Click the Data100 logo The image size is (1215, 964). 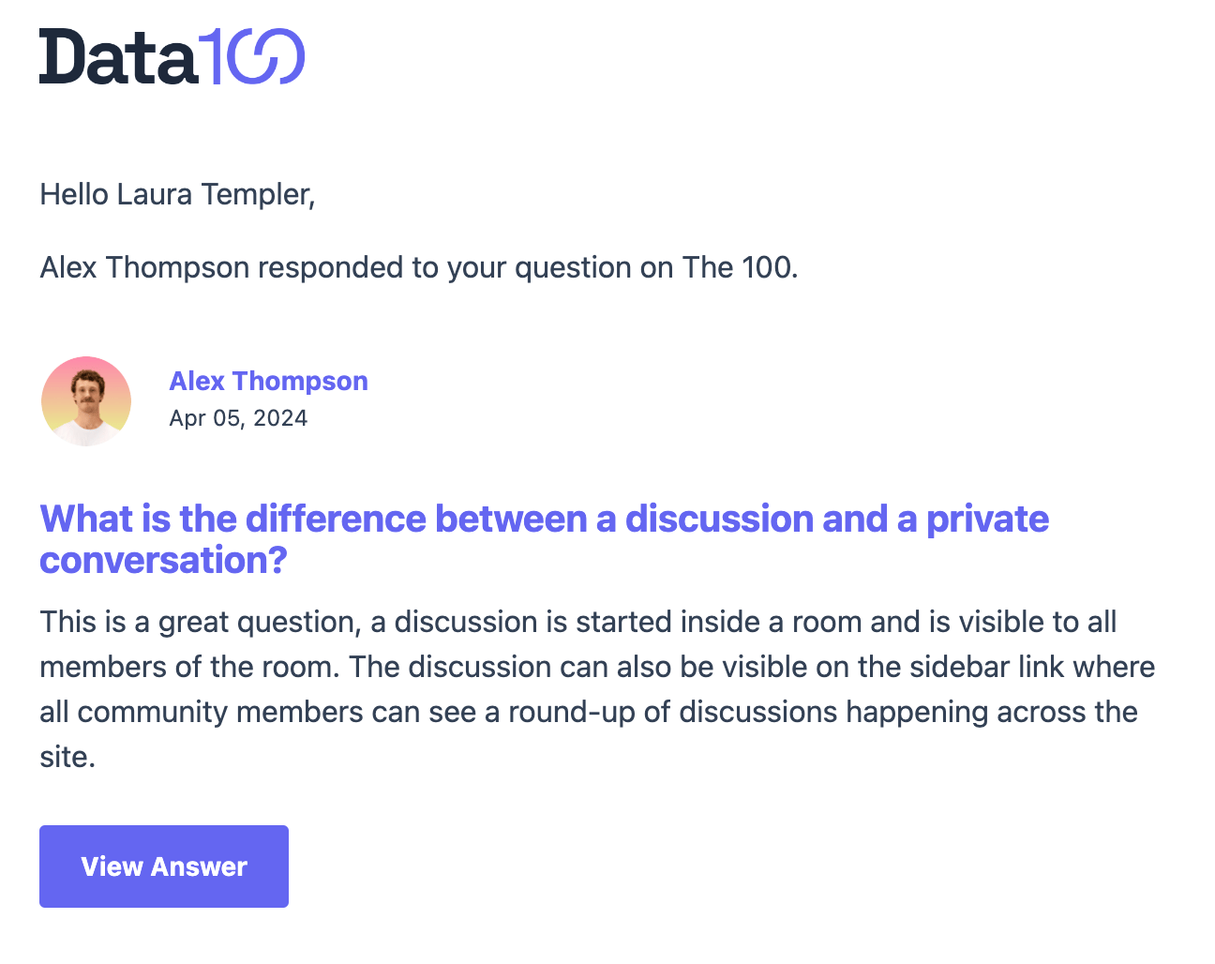pyautogui.click(x=172, y=56)
